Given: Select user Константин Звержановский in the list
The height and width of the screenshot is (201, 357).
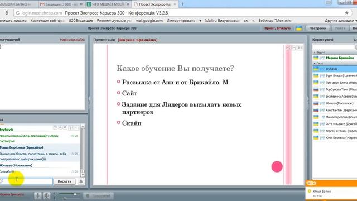Looking at the screenshot, I should click(335, 111).
